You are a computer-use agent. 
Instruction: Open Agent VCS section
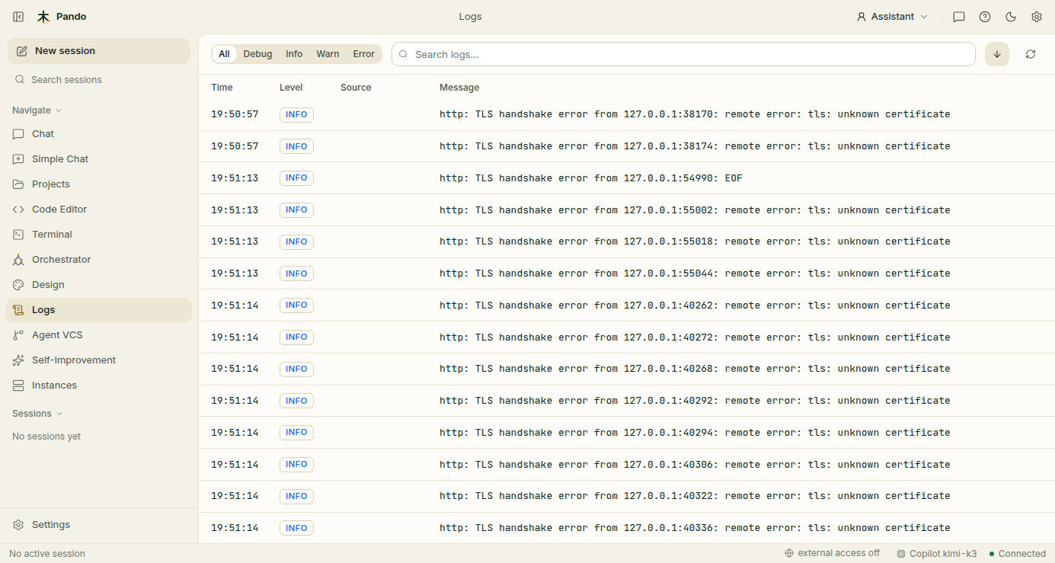coord(99,335)
